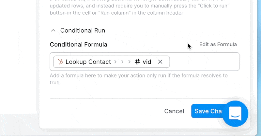The image size is (261, 136).
Task: Cancel the integration settings dialog
Action: tap(174, 111)
